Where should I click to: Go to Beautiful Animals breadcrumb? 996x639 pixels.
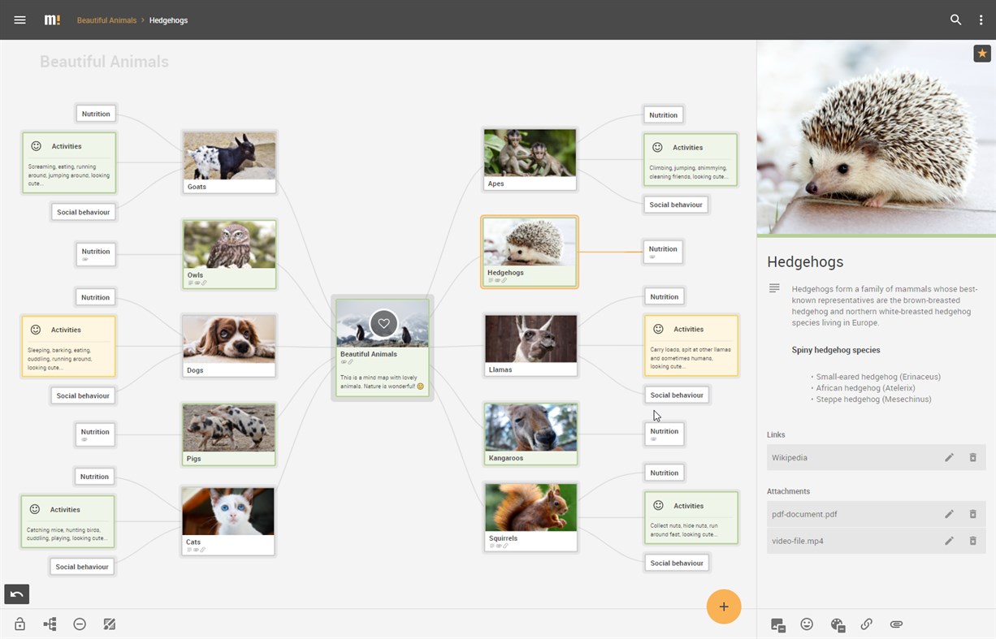tap(106, 20)
